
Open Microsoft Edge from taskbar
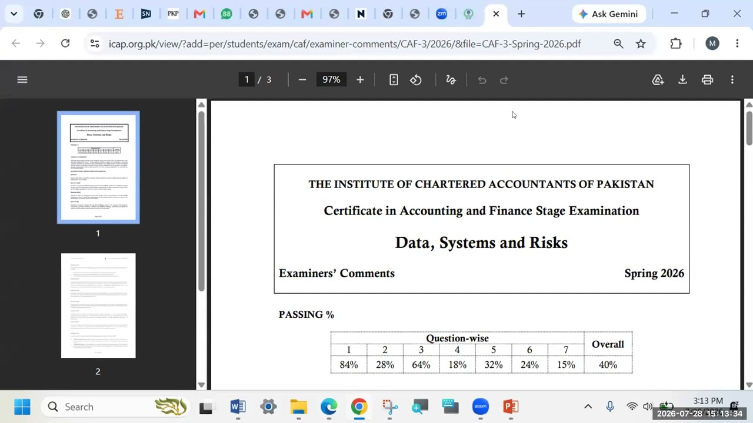click(329, 407)
